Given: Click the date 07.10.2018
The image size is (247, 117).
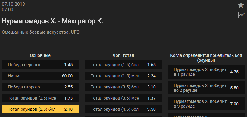Looking at the screenshot, I should [x=13, y=4].
